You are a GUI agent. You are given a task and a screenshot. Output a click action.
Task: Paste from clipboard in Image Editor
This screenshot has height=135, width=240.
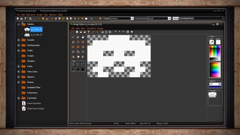tap(110, 32)
